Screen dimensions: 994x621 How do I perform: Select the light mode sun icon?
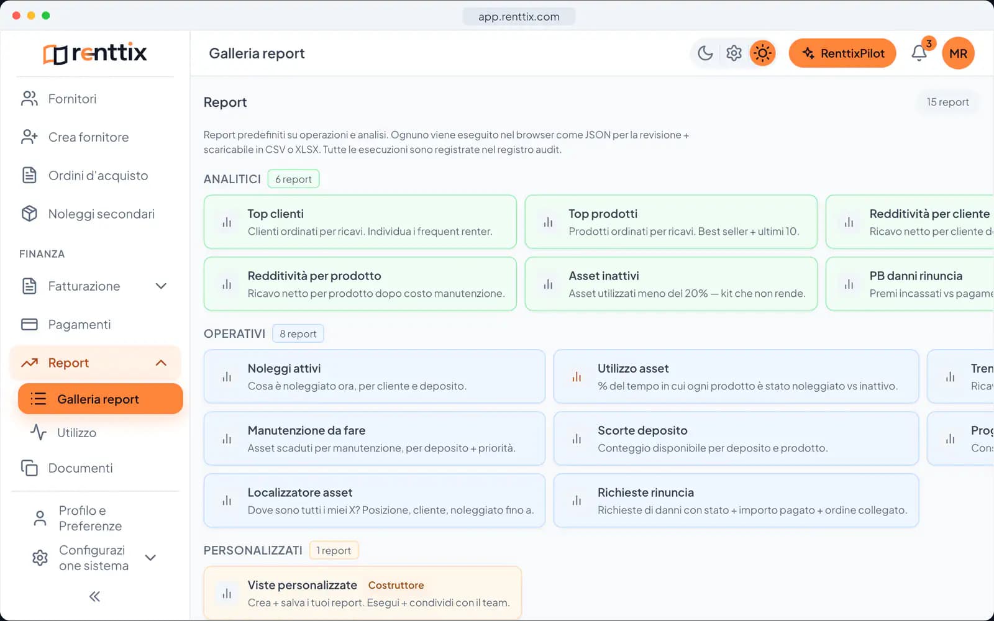(762, 53)
